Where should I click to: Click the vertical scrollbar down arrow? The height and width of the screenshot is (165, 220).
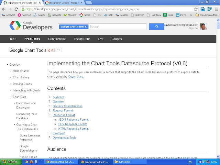click(218, 157)
